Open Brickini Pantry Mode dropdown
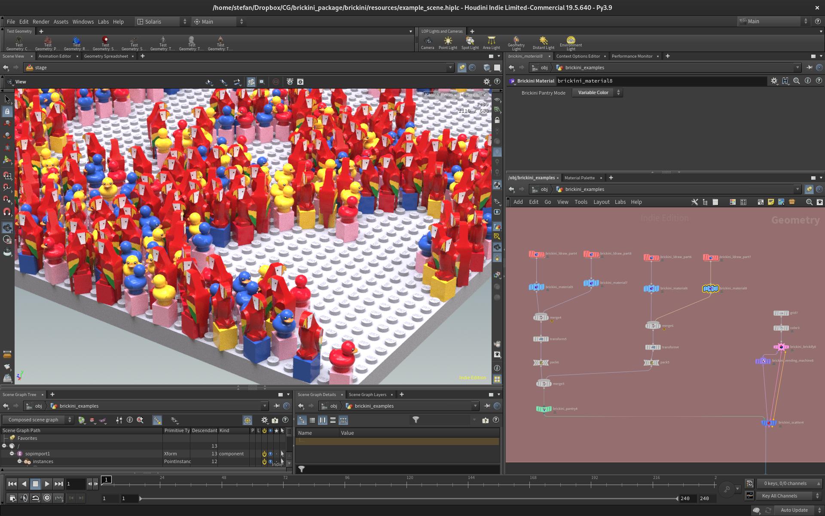Screen dimensions: 825x516 [597, 93]
